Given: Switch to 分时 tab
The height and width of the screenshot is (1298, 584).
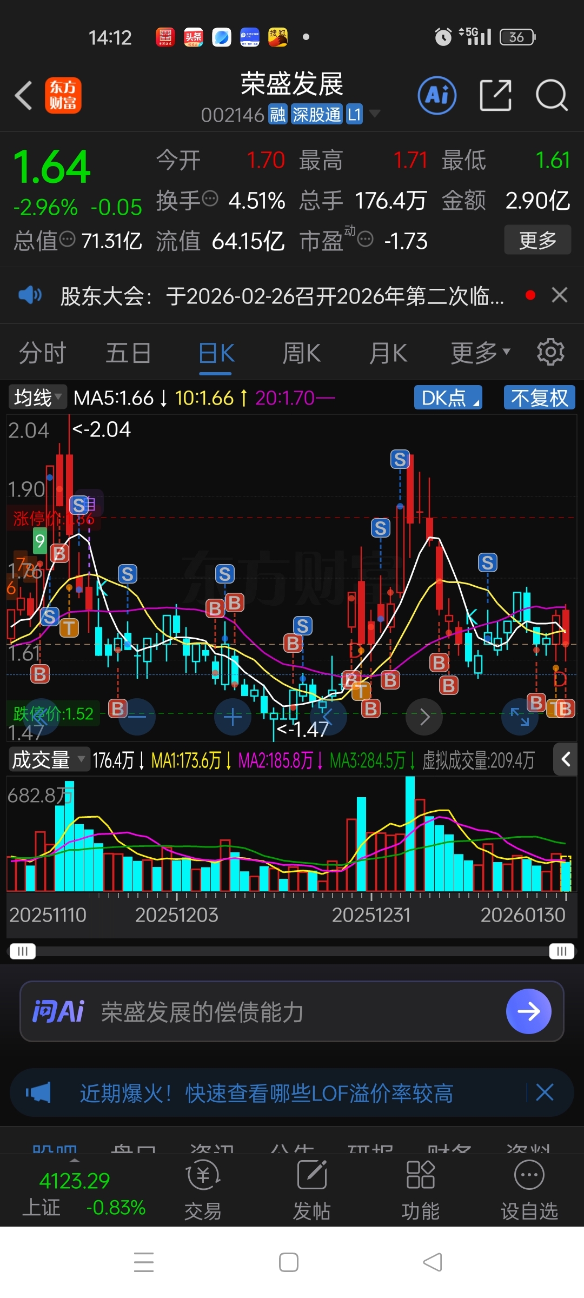Looking at the screenshot, I should (x=42, y=353).
